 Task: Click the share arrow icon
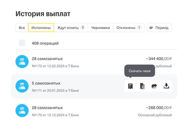[x=154, y=86]
